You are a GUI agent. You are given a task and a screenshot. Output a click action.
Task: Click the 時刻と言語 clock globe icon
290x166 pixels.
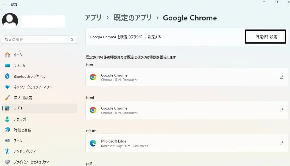click(7, 130)
